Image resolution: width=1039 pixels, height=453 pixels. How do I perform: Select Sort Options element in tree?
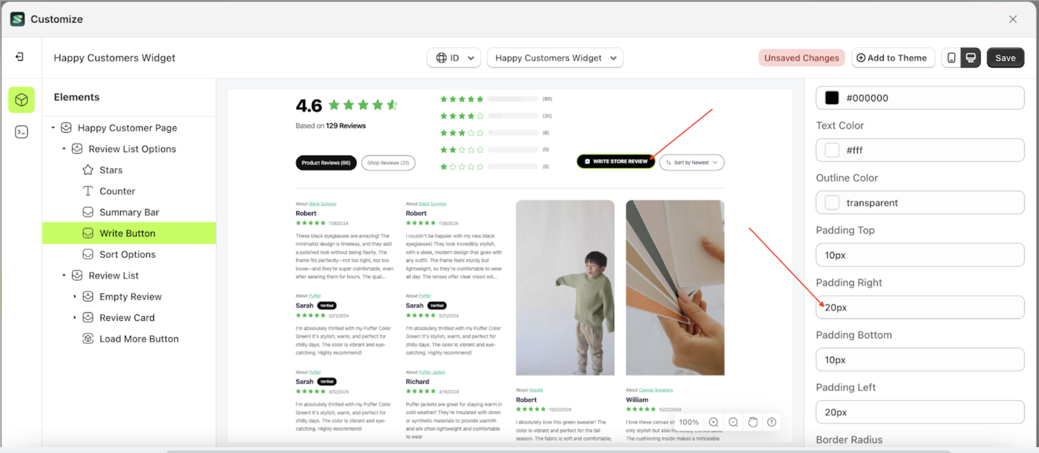pos(127,254)
